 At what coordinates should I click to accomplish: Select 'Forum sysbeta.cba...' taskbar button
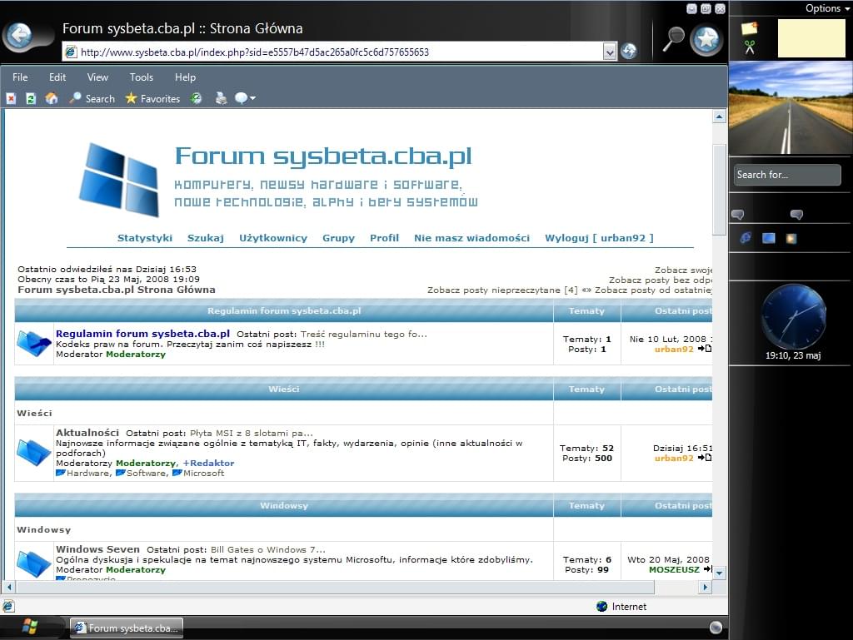pos(127,628)
